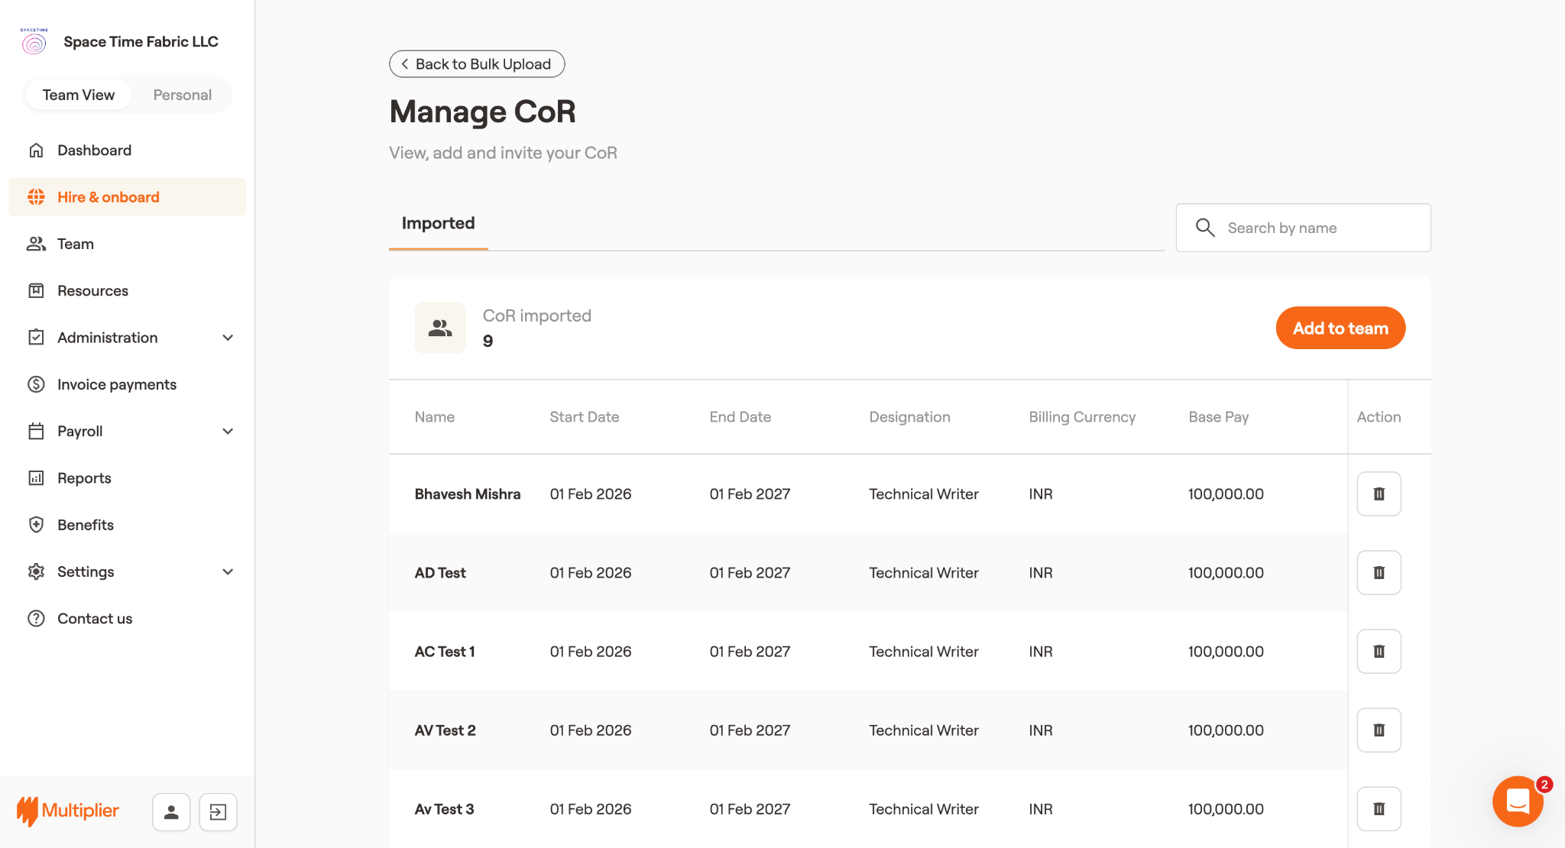The image size is (1565, 848).
Task: Remove AC Test 1 using trash icon
Action: click(x=1379, y=651)
